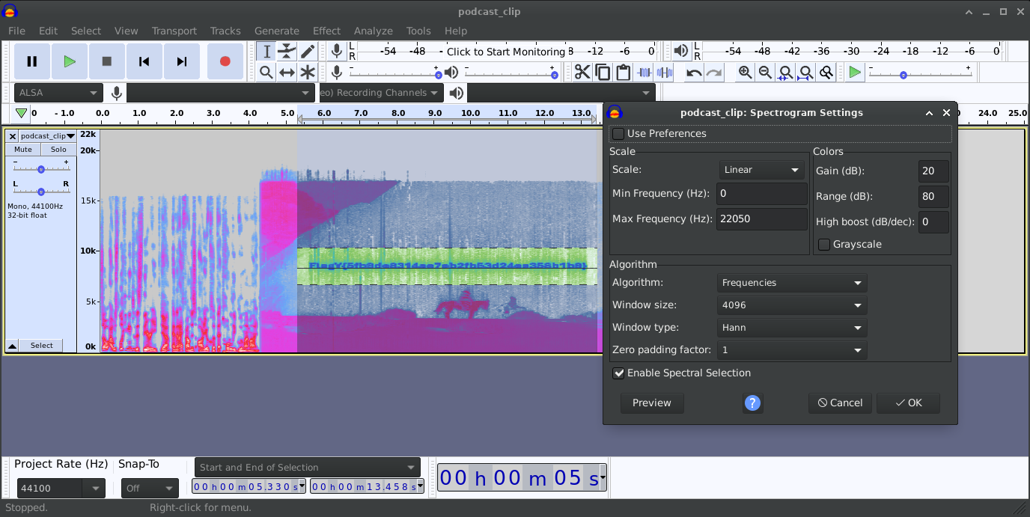Image resolution: width=1030 pixels, height=517 pixels.
Task: Open the Analyze menu
Action: click(x=373, y=31)
